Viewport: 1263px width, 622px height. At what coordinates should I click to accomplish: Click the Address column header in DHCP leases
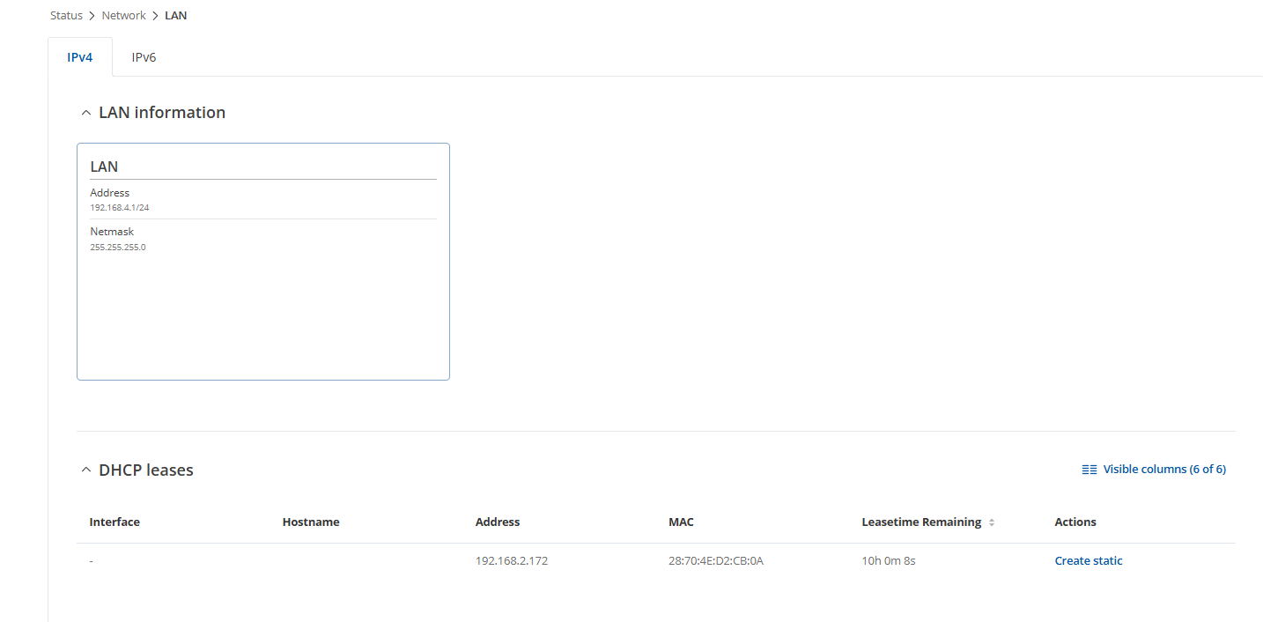[498, 522]
